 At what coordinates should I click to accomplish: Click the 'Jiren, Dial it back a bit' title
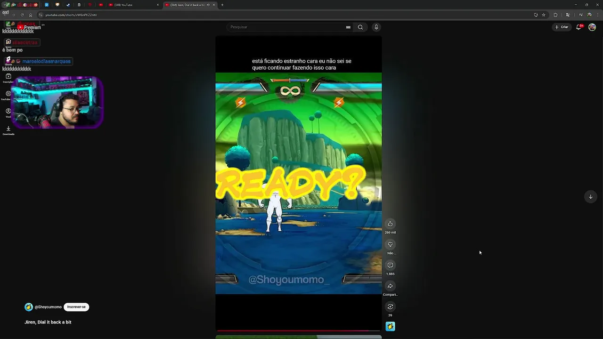coord(48,322)
